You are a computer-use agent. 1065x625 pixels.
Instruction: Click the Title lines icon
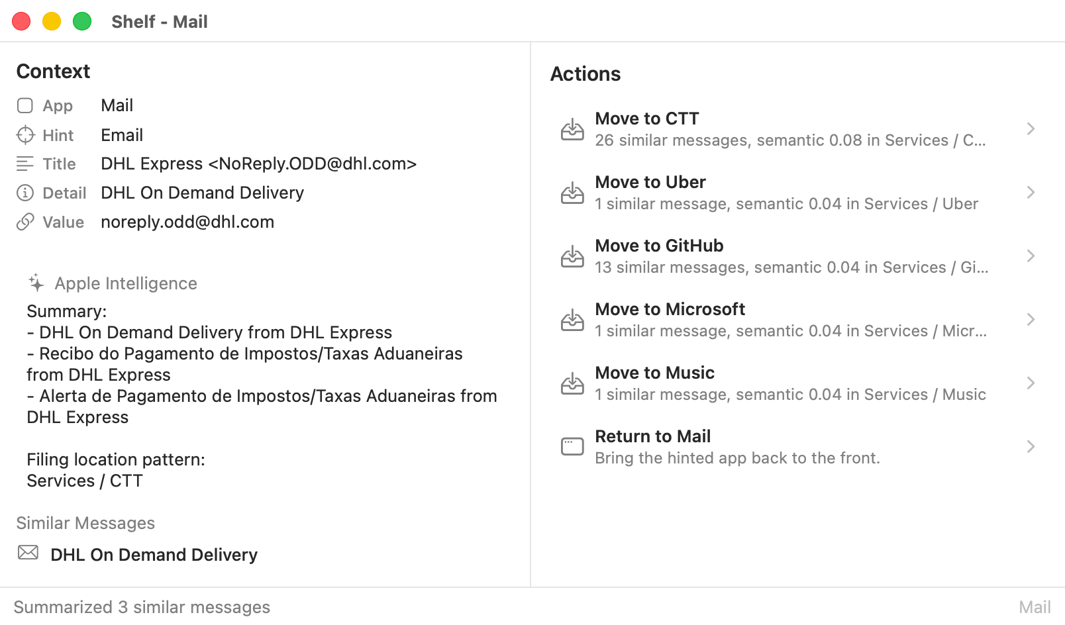[25, 164]
